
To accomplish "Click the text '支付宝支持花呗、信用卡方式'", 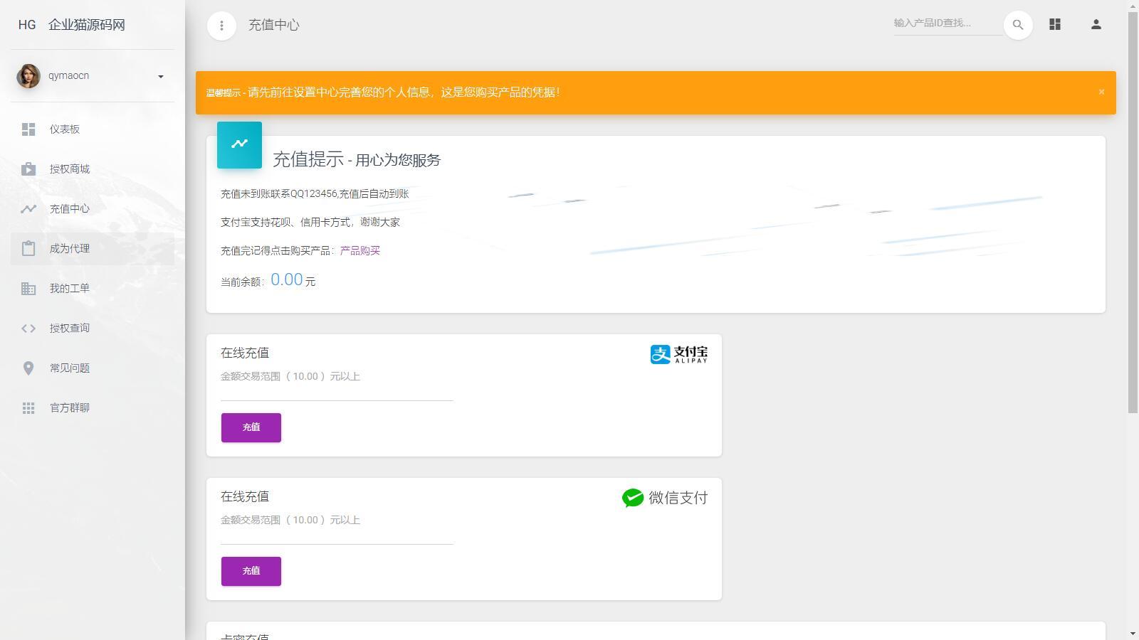I will point(285,223).
